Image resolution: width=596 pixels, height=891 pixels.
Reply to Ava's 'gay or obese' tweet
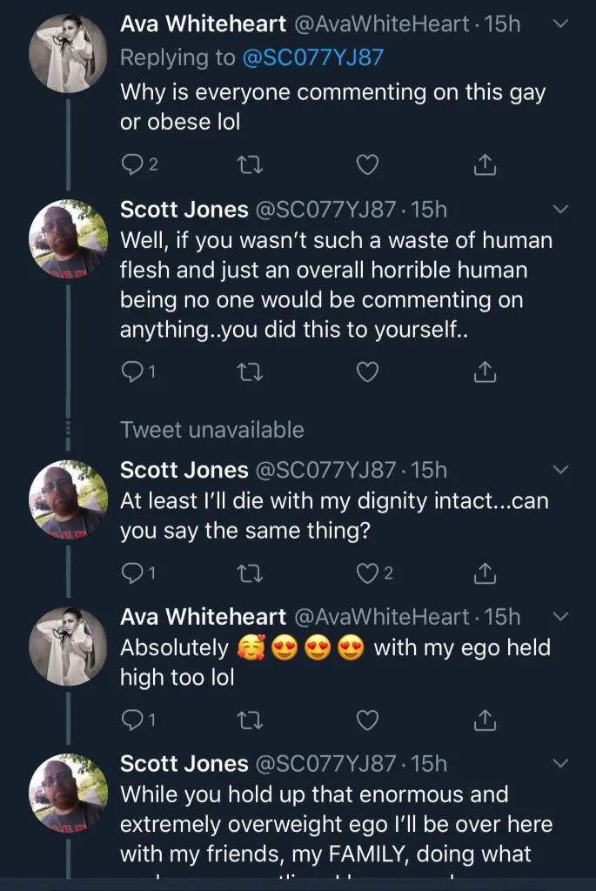click(132, 164)
